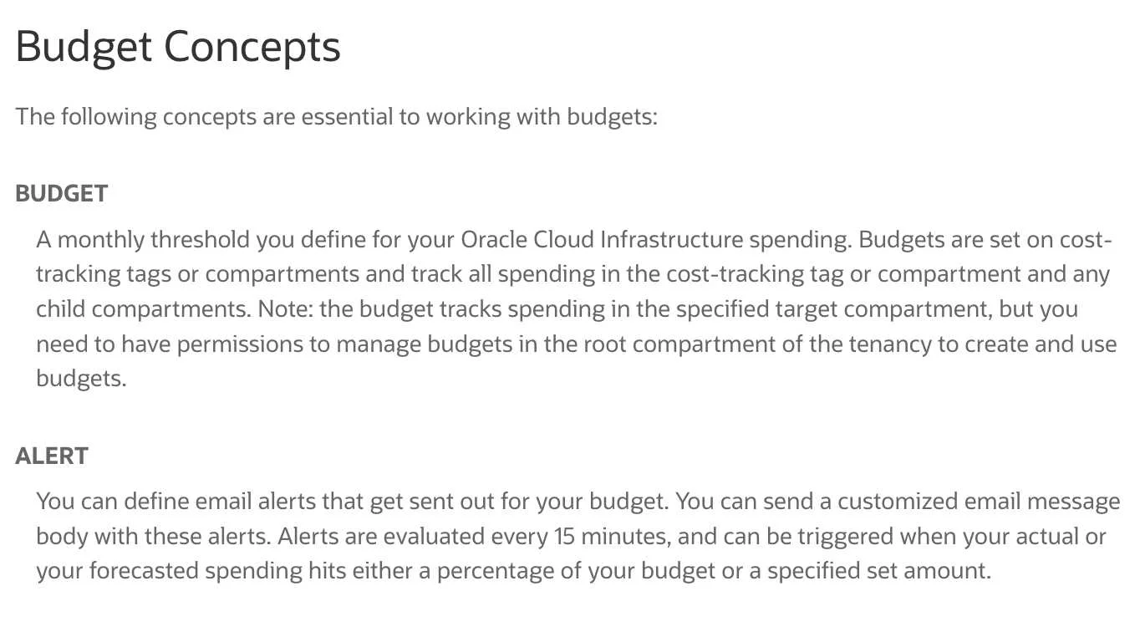1140x637 pixels.
Task: Click the lone word 'budgets.' ending the paragraph
Action: point(81,379)
